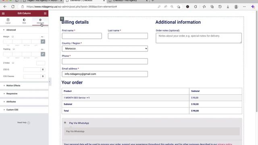Open the Copilot sidebar icon
This screenshot has width=258, height=145.
point(253,7)
